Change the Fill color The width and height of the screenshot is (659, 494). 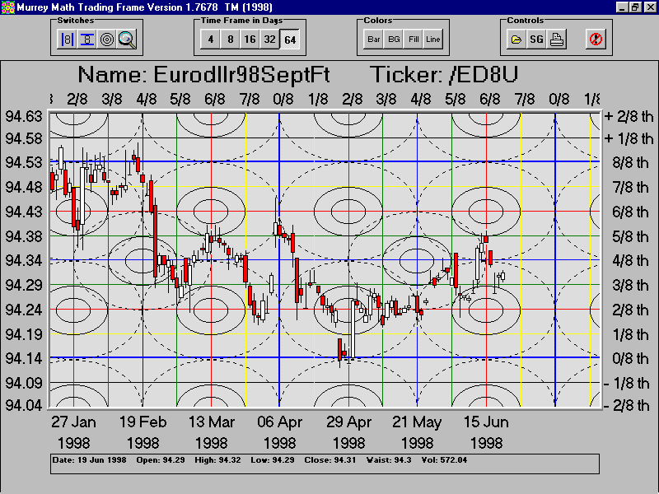click(x=414, y=39)
